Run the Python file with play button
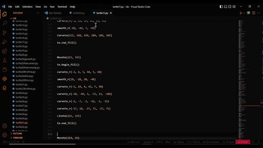Image resolution: width=263 pixels, height=148 pixels. coord(241,13)
